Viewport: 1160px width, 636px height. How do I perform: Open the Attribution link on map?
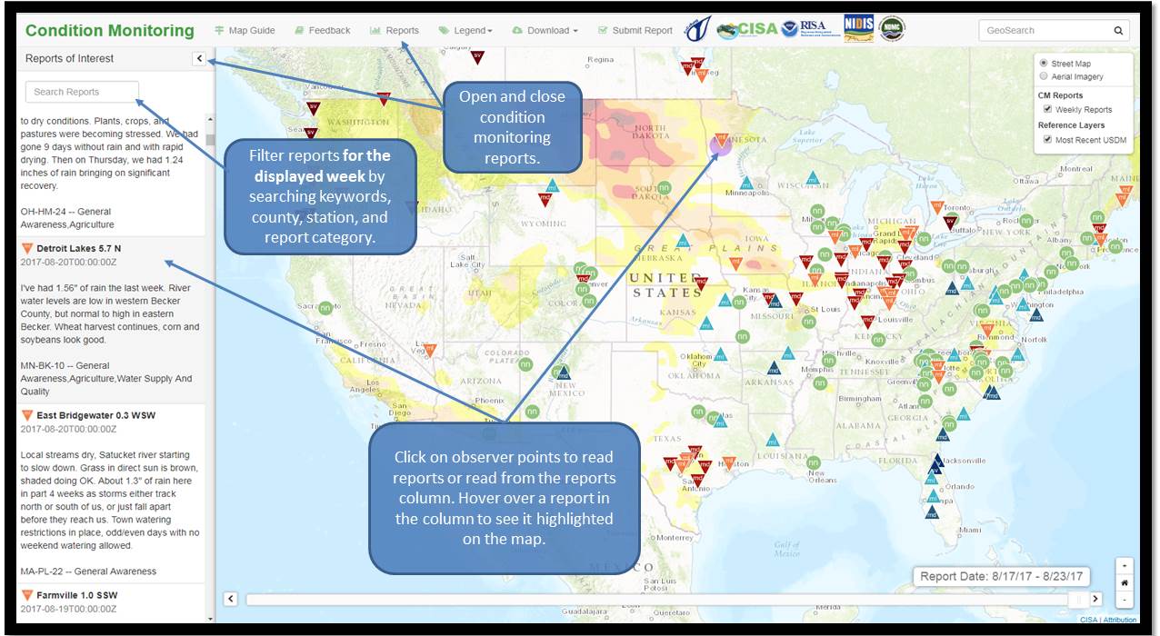pos(1120,620)
